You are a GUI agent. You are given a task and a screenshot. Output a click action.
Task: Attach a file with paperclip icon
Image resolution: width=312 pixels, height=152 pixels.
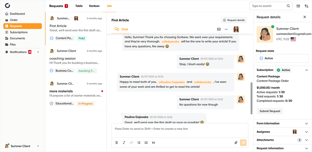(236, 143)
